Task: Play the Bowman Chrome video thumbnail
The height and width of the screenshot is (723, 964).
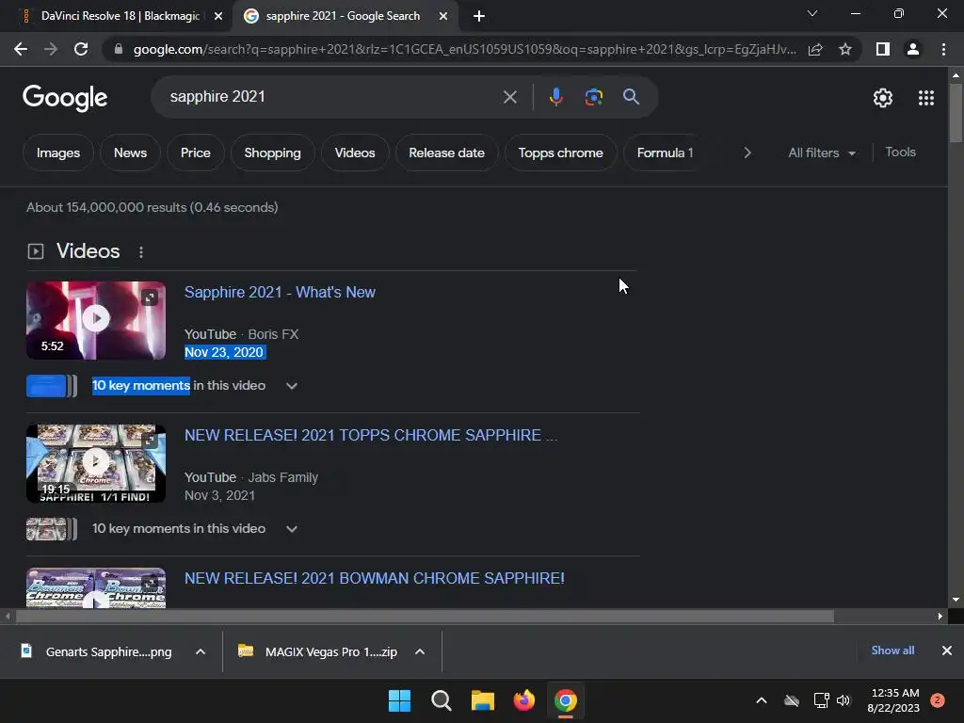Action: [x=96, y=587]
